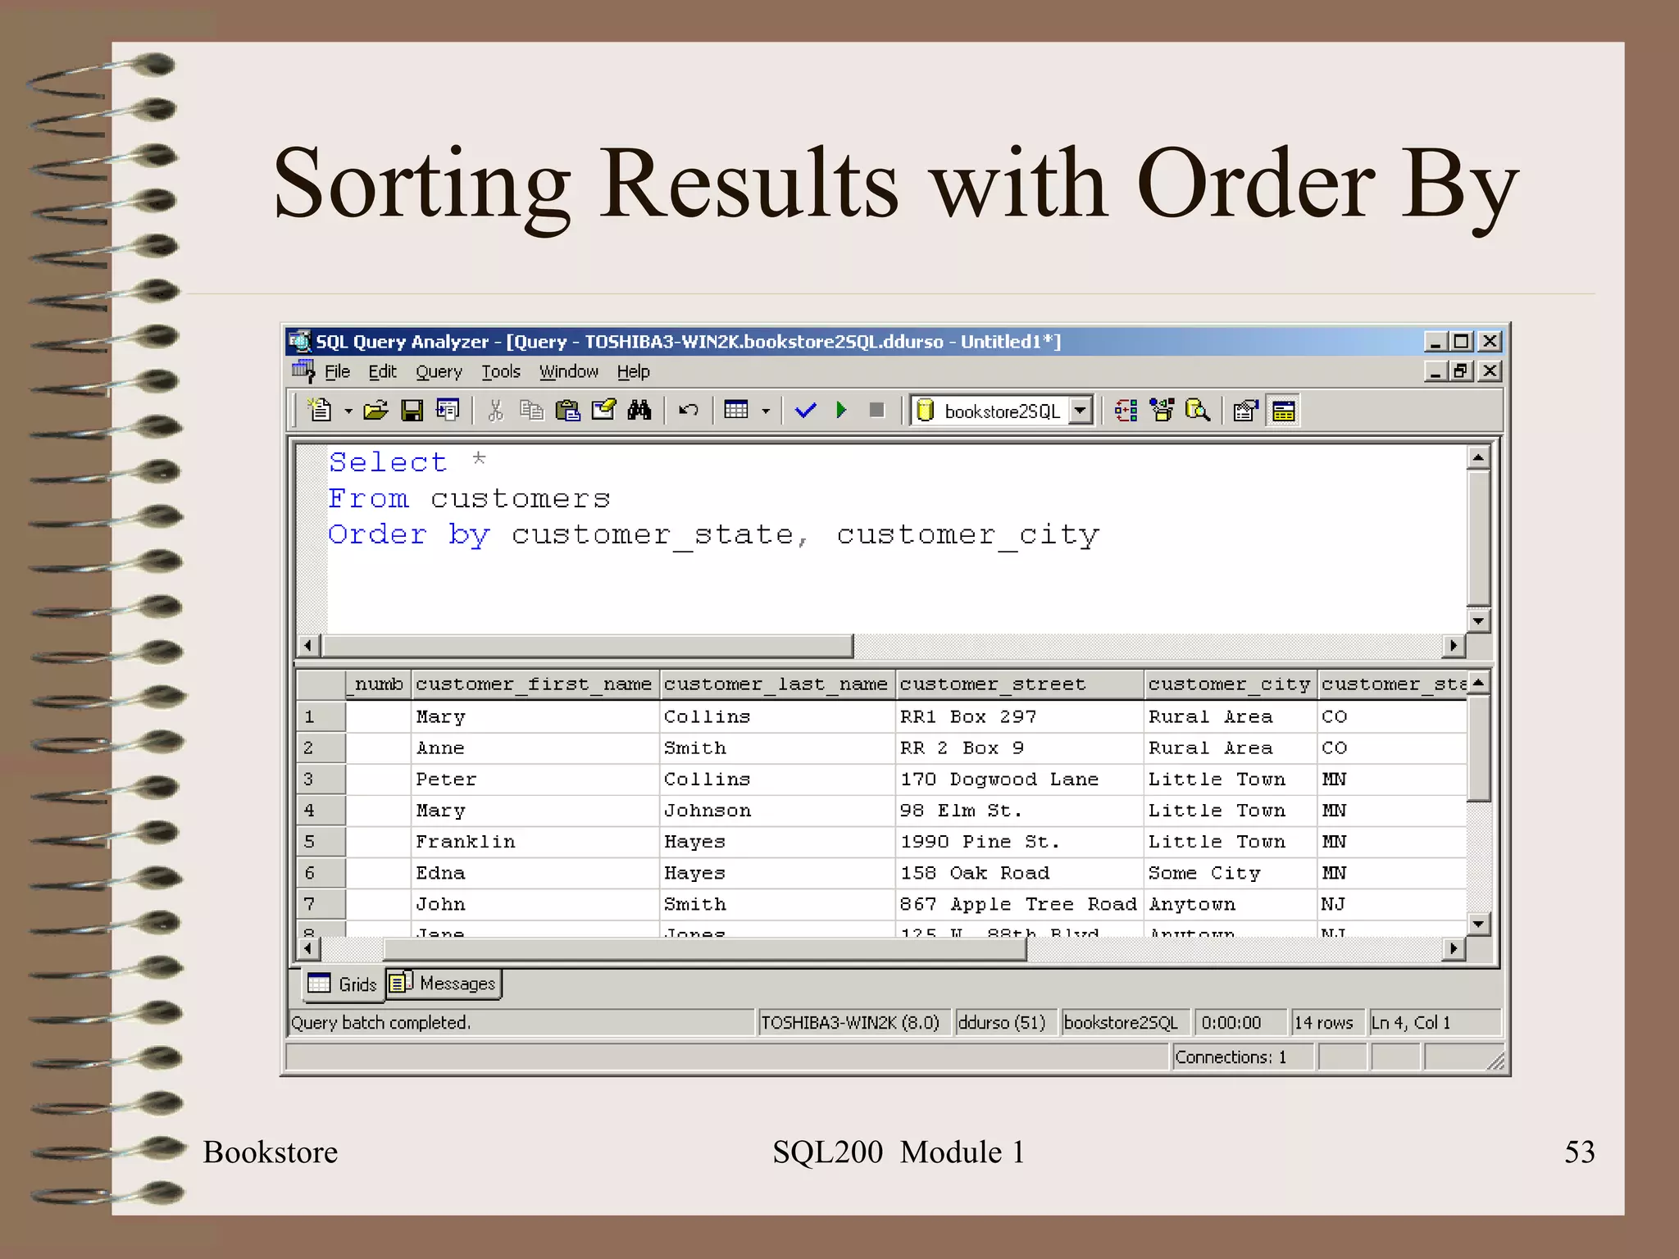Open the New Query dropdown arrow
The width and height of the screenshot is (1679, 1259).
click(348, 411)
